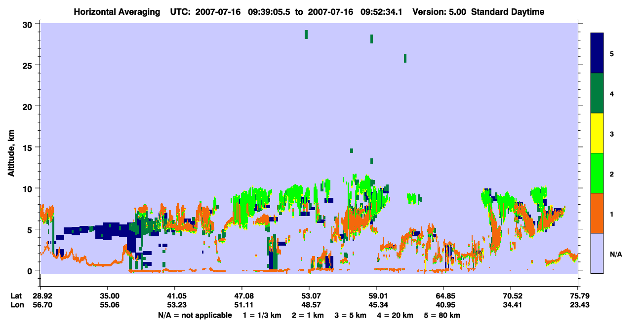Click the 'N/A = not applicable' legend caption
This screenshot has height=329, width=642.
tap(195, 315)
